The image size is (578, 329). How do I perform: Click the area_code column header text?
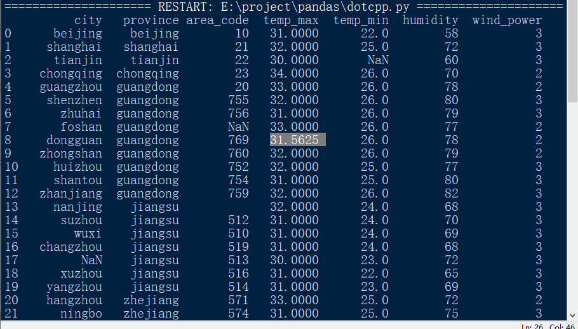[217, 20]
